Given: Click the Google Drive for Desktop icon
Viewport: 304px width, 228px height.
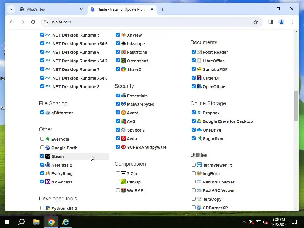Looking at the screenshot, I should pos(199,121).
